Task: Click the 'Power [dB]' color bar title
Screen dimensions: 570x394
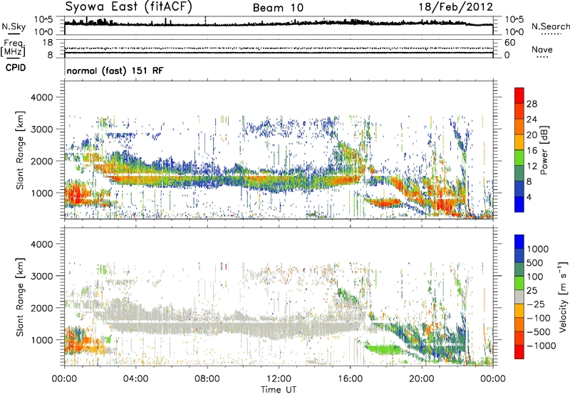Action: (544, 150)
